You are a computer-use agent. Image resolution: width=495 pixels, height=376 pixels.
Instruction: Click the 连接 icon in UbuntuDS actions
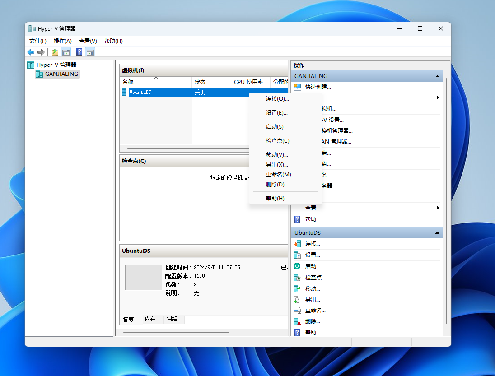coord(297,244)
